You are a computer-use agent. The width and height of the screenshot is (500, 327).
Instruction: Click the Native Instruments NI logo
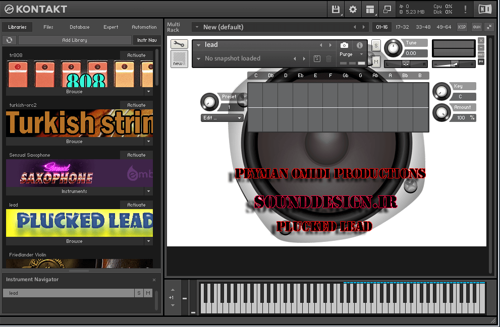coord(485,9)
